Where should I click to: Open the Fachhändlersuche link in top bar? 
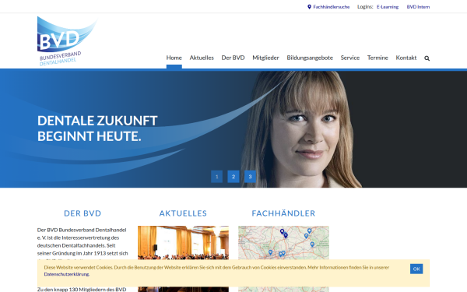(x=332, y=7)
